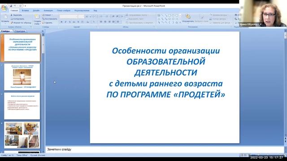
Task: Toggle underline (Ч) formatting
Action: tap(70, 22)
